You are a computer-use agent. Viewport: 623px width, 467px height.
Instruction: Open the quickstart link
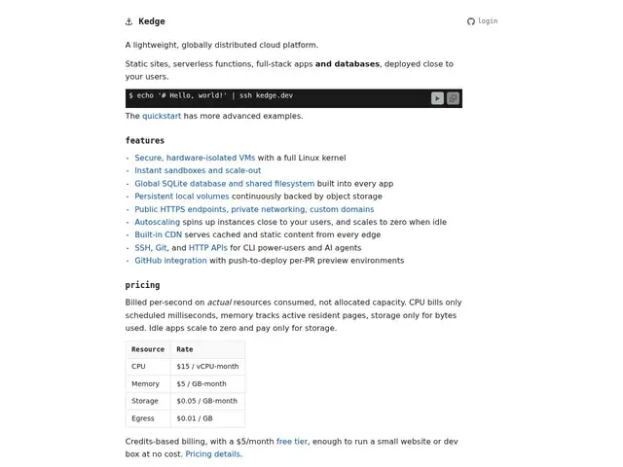[162, 116]
